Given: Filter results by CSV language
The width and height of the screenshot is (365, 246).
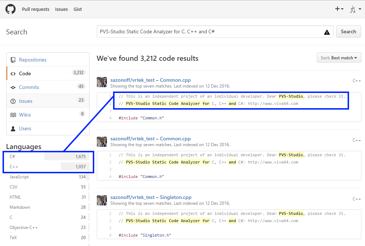Looking at the screenshot, I should pos(48,187).
